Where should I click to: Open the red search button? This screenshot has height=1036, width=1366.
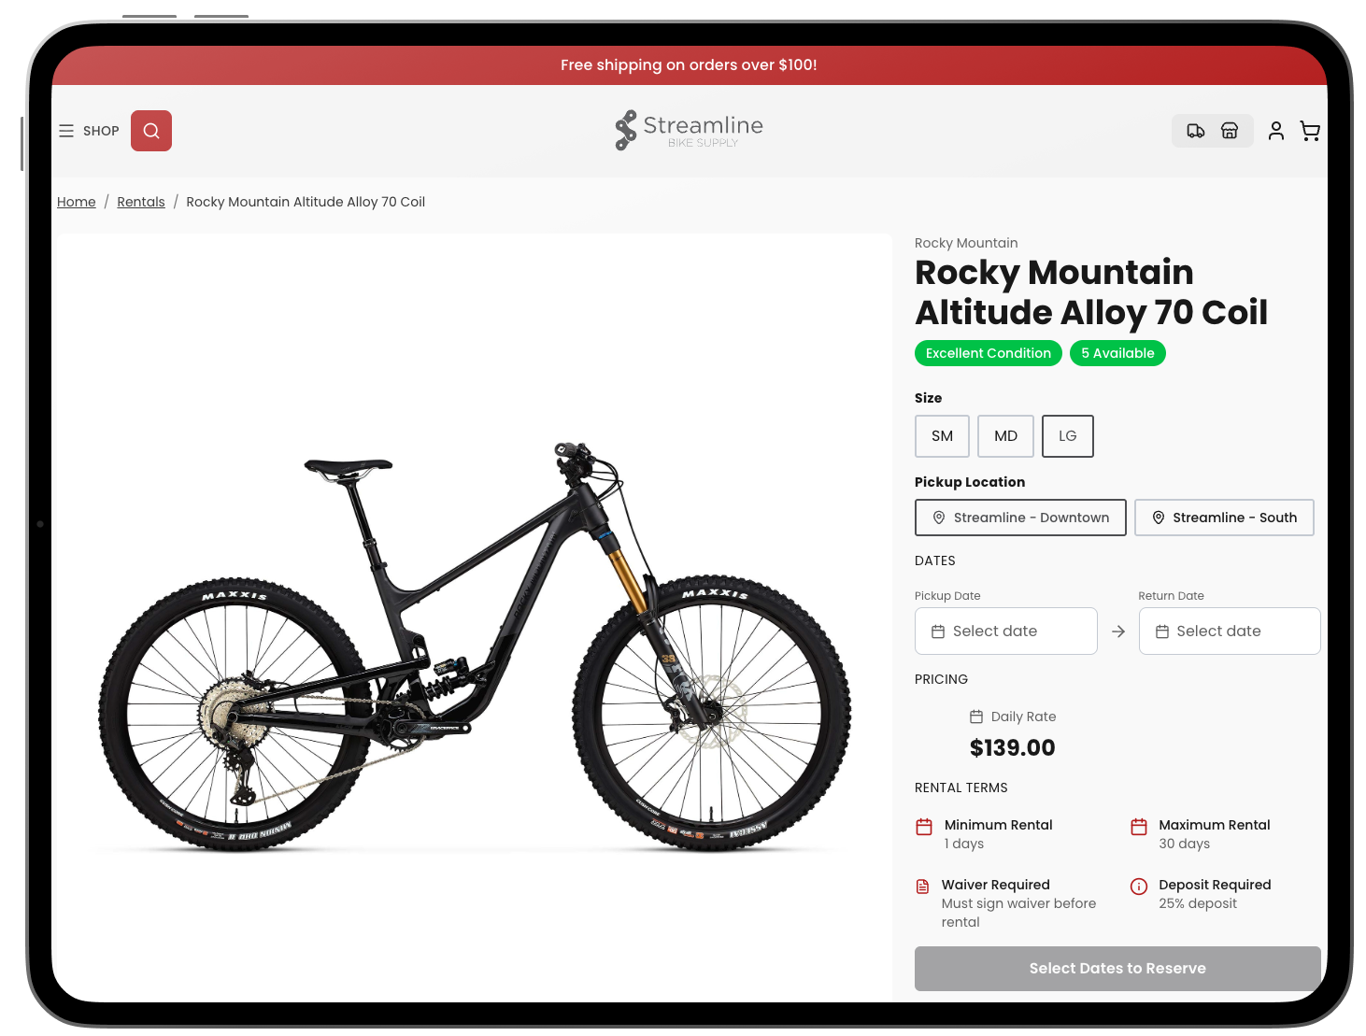(151, 131)
